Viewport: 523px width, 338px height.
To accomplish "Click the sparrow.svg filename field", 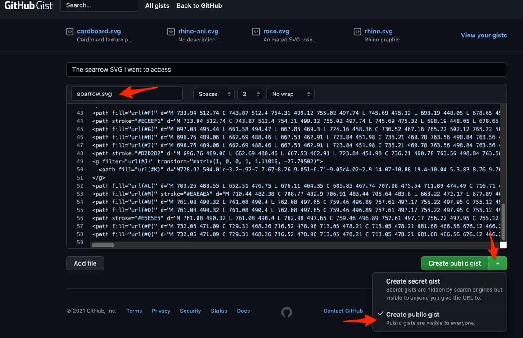I will tap(126, 94).
